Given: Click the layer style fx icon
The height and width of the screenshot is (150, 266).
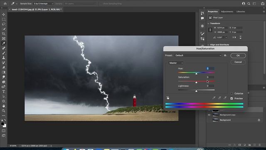Looking at the screenshot, I should [235, 145].
